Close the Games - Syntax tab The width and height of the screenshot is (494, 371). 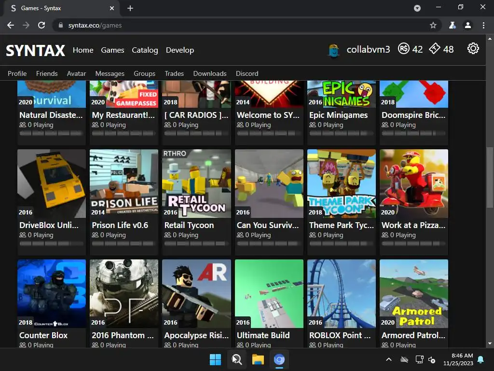pos(112,8)
